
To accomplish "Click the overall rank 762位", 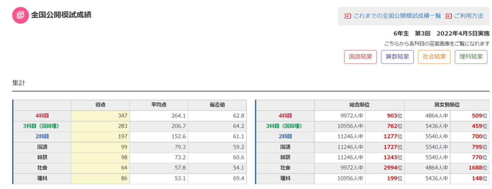I will click(x=395, y=126).
